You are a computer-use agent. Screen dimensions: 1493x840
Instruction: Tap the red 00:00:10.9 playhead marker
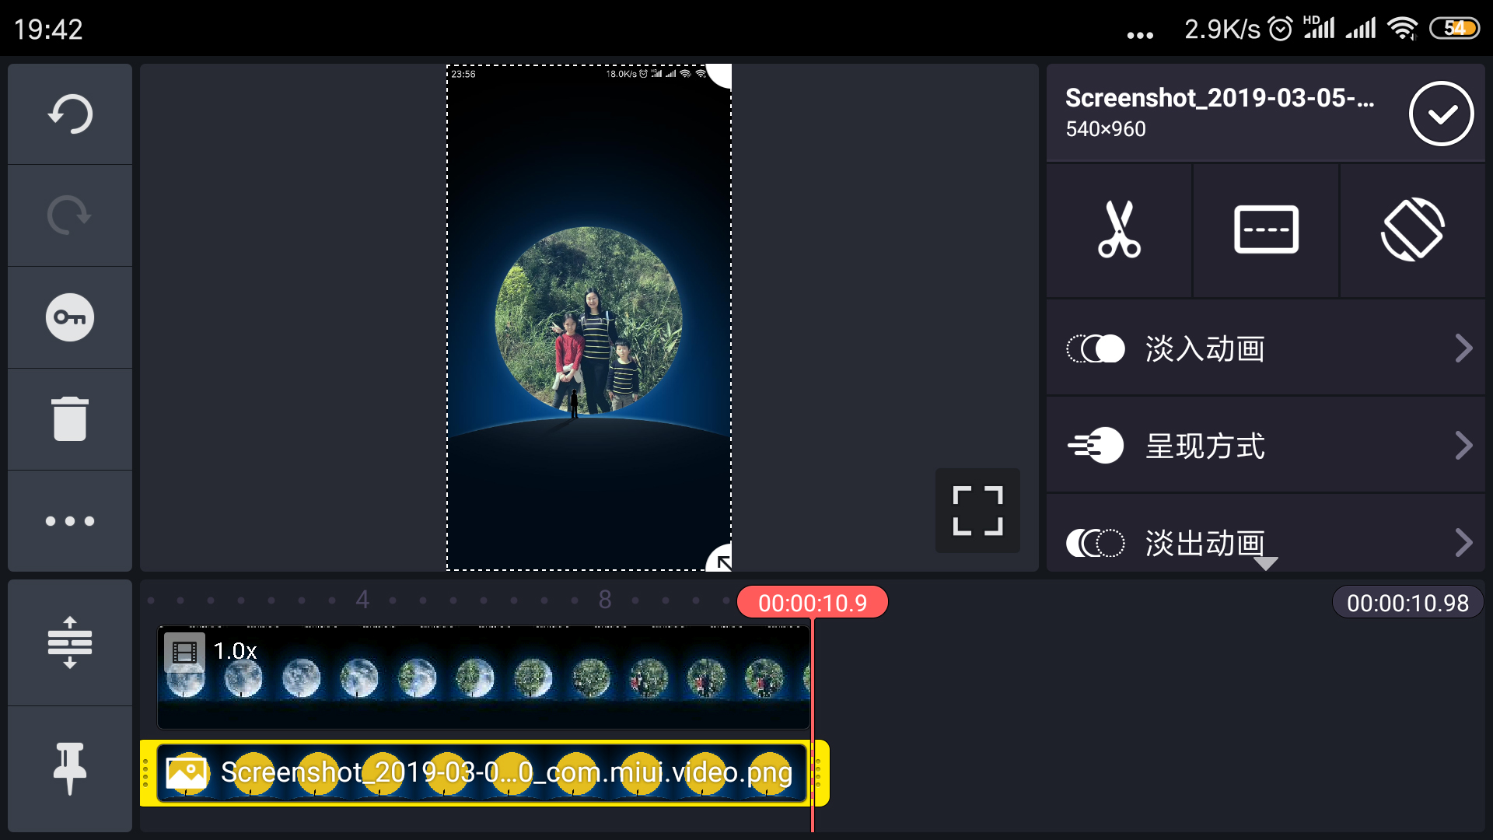point(812,603)
